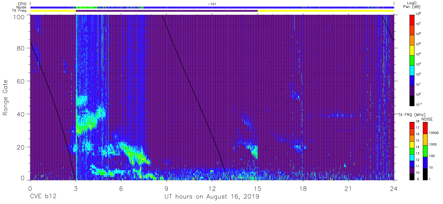Click Range Gate tick label '20'

pyautogui.click(x=21, y=147)
